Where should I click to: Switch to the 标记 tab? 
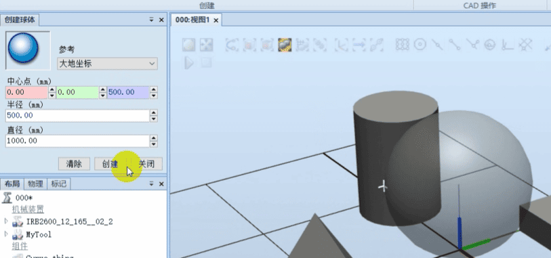click(x=59, y=184)
